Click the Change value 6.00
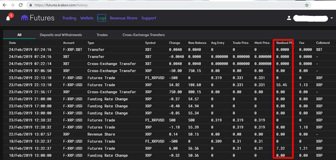This screenshot has height=160, width=336. point(173,148)
